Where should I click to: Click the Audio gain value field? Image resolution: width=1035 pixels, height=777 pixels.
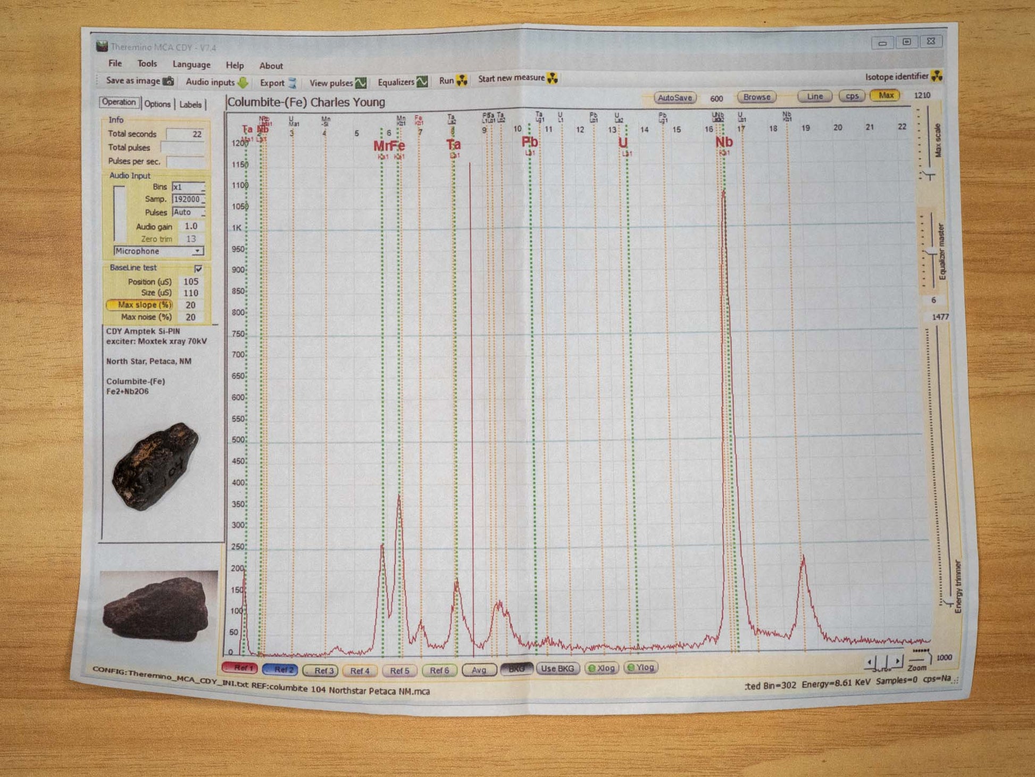190,226
